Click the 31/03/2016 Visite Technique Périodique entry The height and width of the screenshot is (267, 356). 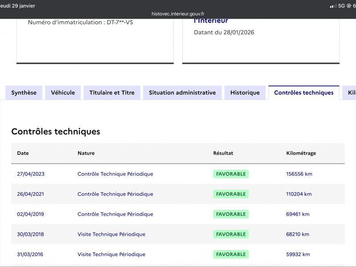pyautogui.click(x=112, y=254)
